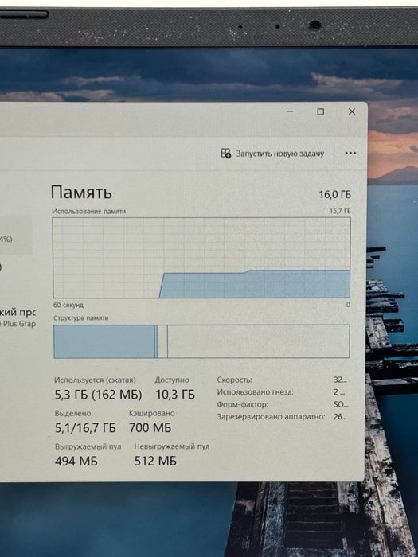Click the 'Кэшировано' 700 МБ value
The width and height of the screenshot is (418, 557).
tap(150, 428)
